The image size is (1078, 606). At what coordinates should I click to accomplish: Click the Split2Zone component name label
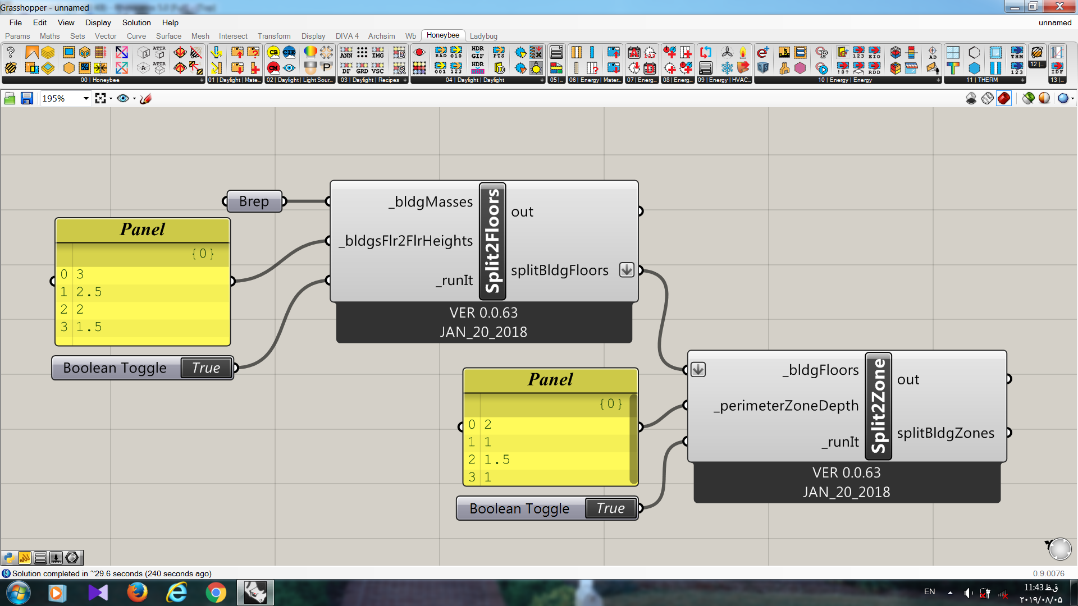[879, 406]
